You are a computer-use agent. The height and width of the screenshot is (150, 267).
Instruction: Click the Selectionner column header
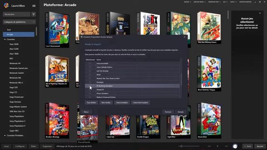90,60
